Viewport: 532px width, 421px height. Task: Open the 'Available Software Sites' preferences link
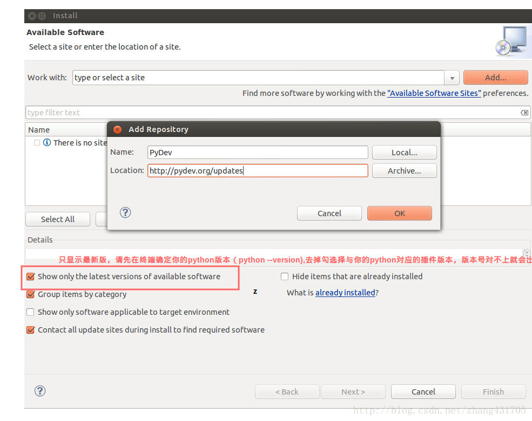tap(434, 93)
